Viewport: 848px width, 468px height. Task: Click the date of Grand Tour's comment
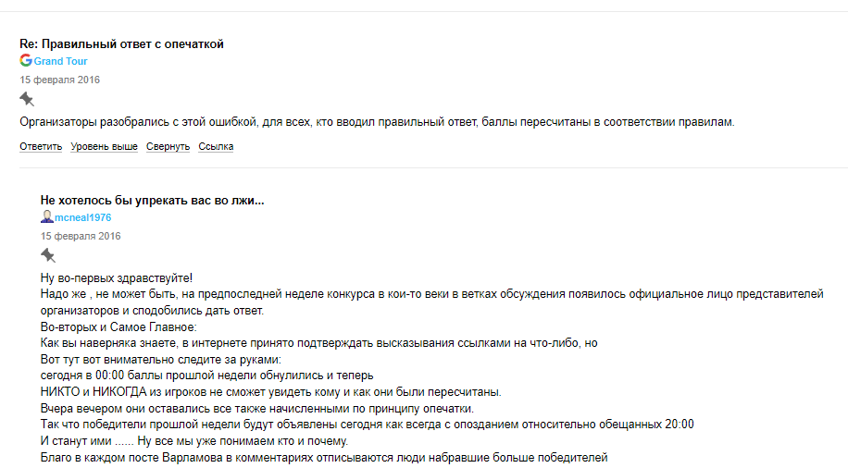click(x=60, y=80)
